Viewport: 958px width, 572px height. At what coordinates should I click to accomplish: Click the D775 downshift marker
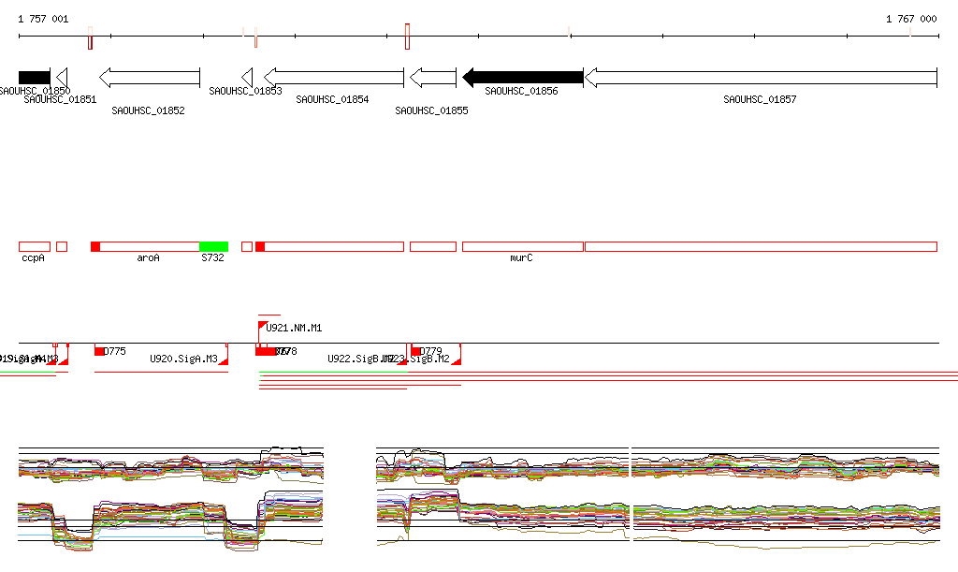99,351
